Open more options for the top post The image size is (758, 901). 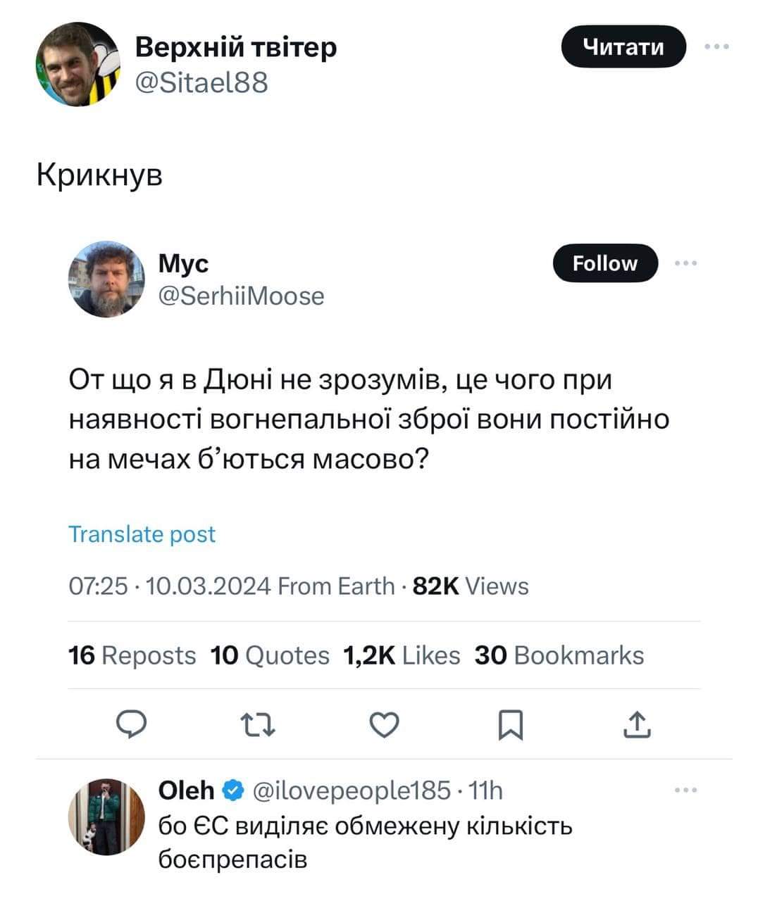click(x=717, y=46)
